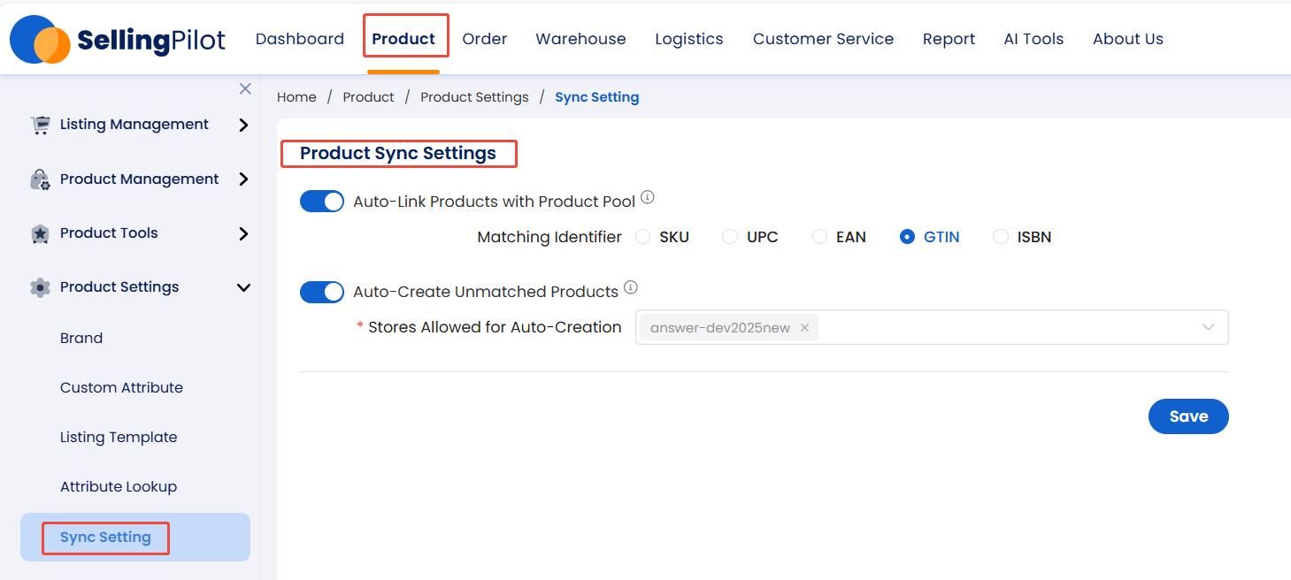Image resolution: width=1291 pixels, height=580 pixels.
Task: Select SKU as matching identifier
Action: coord(643,237)
